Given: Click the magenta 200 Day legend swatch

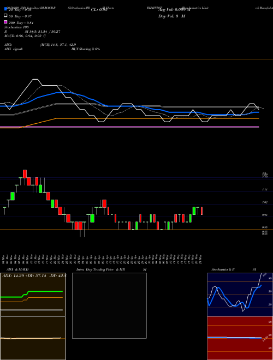Looking at the screenshot, I should click(x=5, y=22).
